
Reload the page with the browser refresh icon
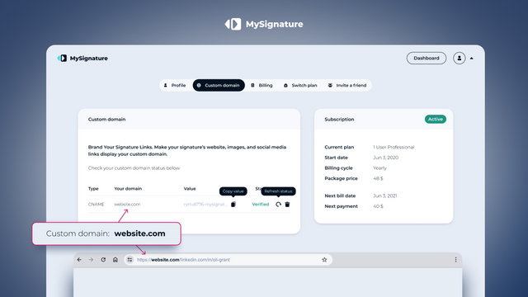[103, 260]
